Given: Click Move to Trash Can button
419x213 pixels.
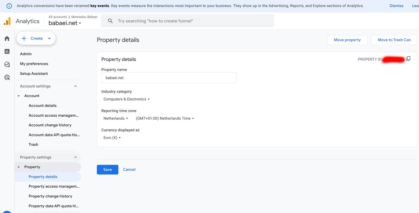Looking at the screenshot, I should coord(394,40).
